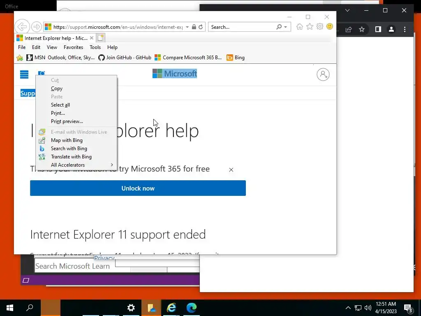
Task: Click the Unlock now button
Action: tap(138, 188)
